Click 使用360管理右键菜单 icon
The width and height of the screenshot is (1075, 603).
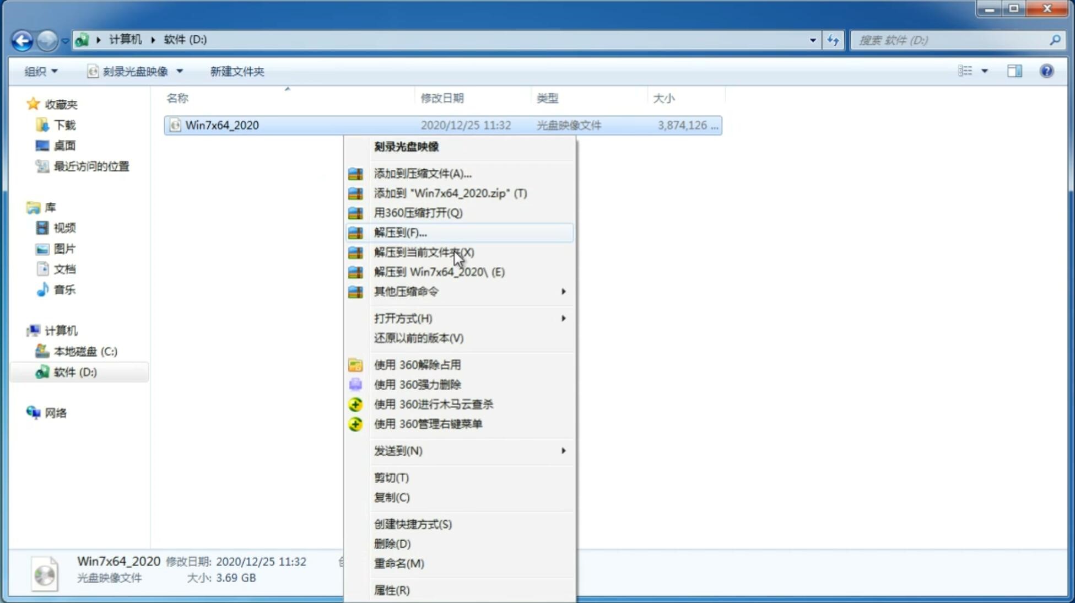354,423
